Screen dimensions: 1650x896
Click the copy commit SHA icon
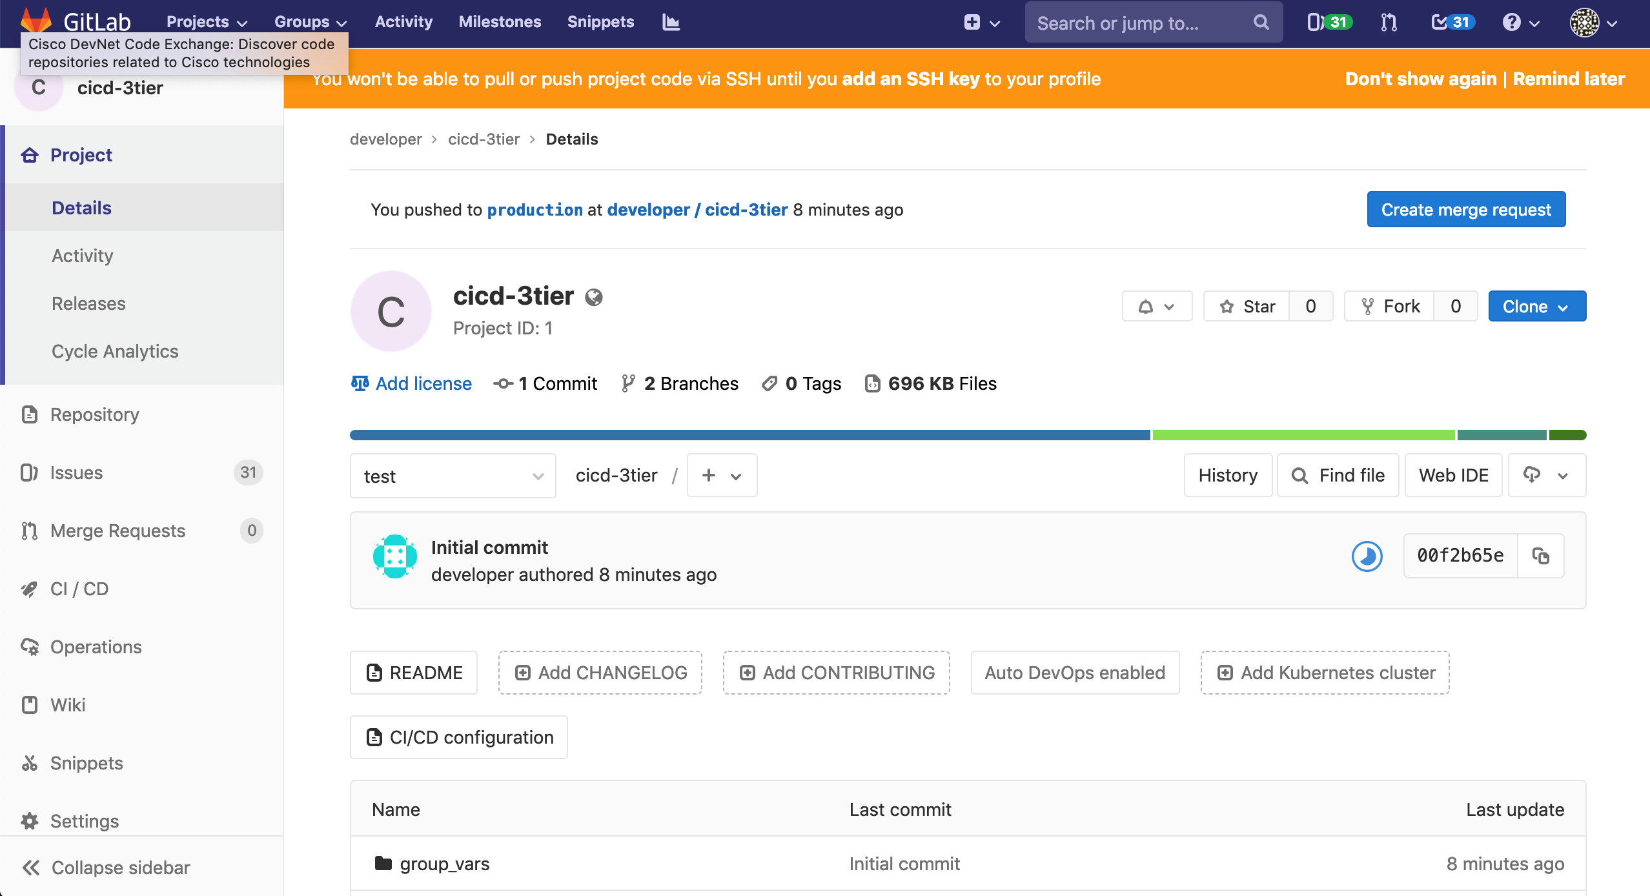(x=1540, y=556)
